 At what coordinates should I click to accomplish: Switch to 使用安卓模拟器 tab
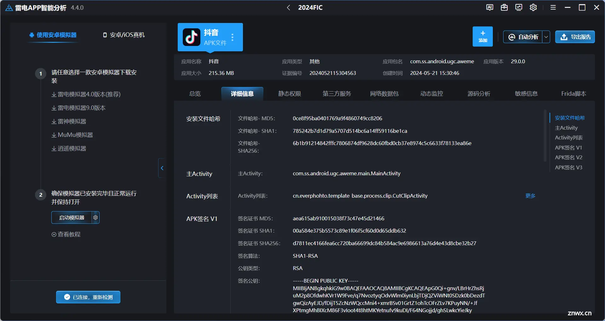tap(53, 35)
